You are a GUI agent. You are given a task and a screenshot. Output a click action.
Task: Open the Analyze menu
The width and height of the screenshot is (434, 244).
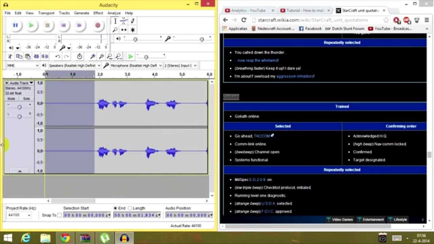tap(114, 13)
